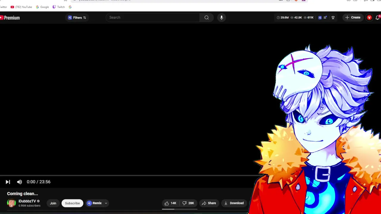Image resolution: width=381 pixels, height=214 pixels.
Task: Mute the video with speaker icon
Action: [x=19, y=182]
